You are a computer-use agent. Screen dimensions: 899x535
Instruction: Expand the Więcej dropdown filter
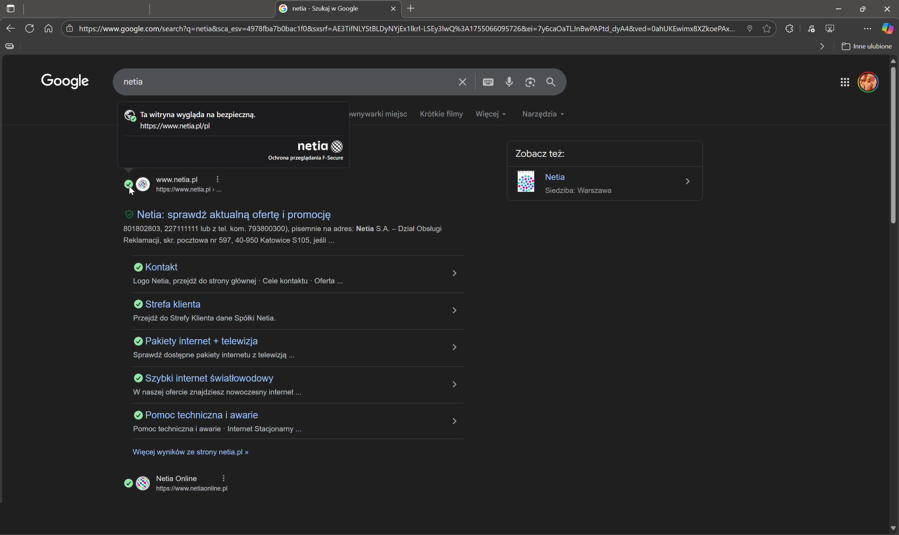[x=490, y=114]
